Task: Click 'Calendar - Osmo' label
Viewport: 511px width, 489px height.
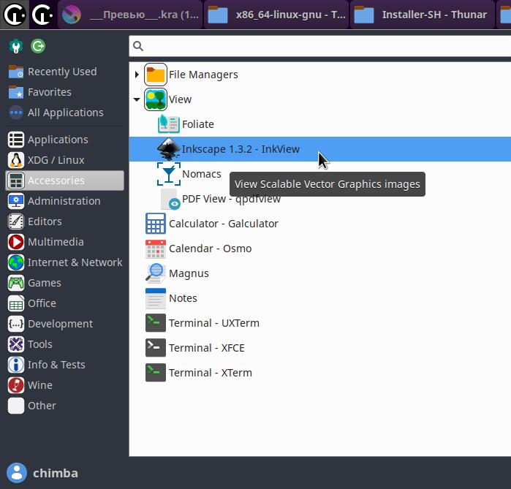Action: pos(211,249)
